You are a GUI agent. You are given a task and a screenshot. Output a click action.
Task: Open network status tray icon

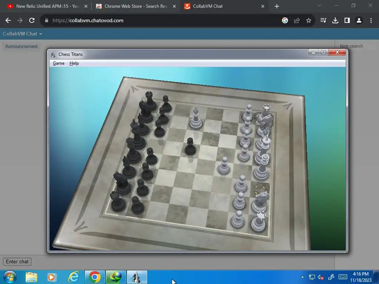point(312,277)
